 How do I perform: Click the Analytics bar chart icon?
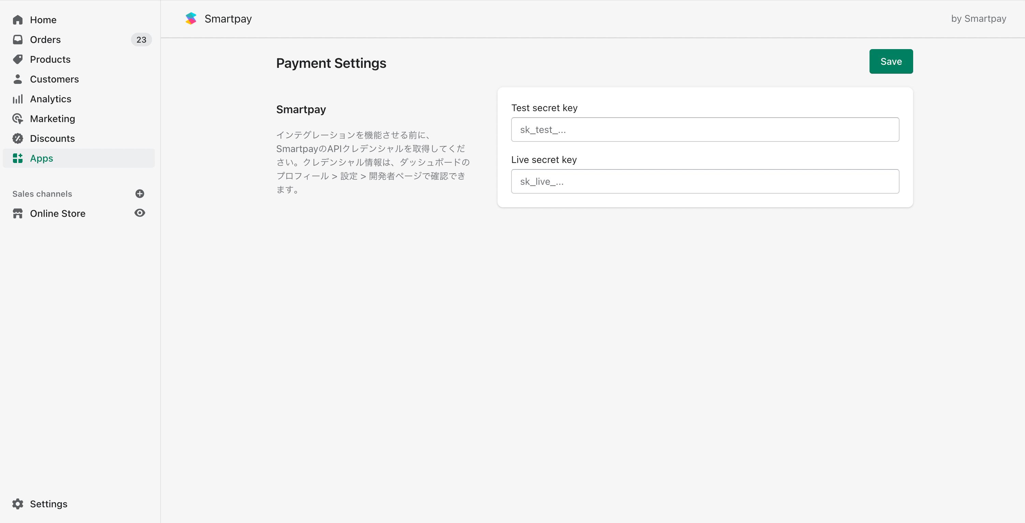tap(17, 99)
